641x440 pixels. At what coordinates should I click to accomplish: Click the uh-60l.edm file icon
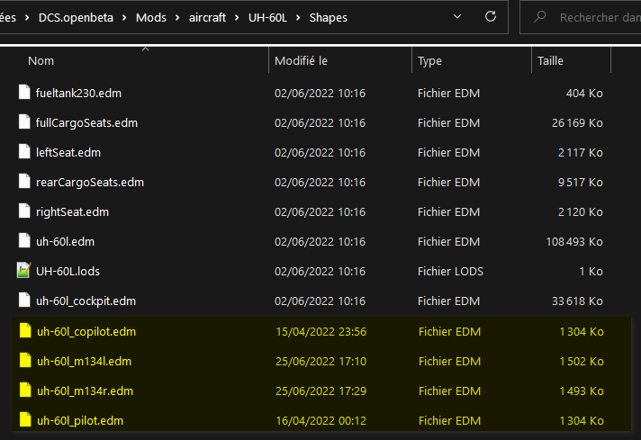coord(24,240)
